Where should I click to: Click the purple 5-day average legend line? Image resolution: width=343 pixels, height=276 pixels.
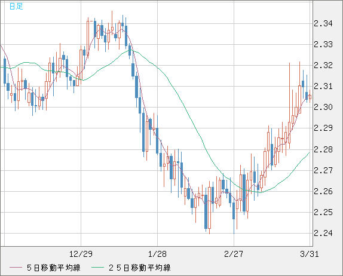point(16,268)
